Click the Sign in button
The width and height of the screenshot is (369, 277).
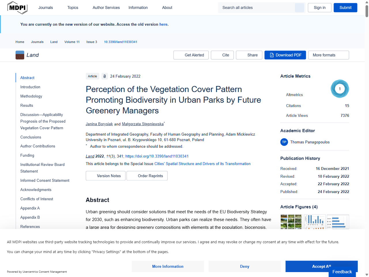click(320, 8)
